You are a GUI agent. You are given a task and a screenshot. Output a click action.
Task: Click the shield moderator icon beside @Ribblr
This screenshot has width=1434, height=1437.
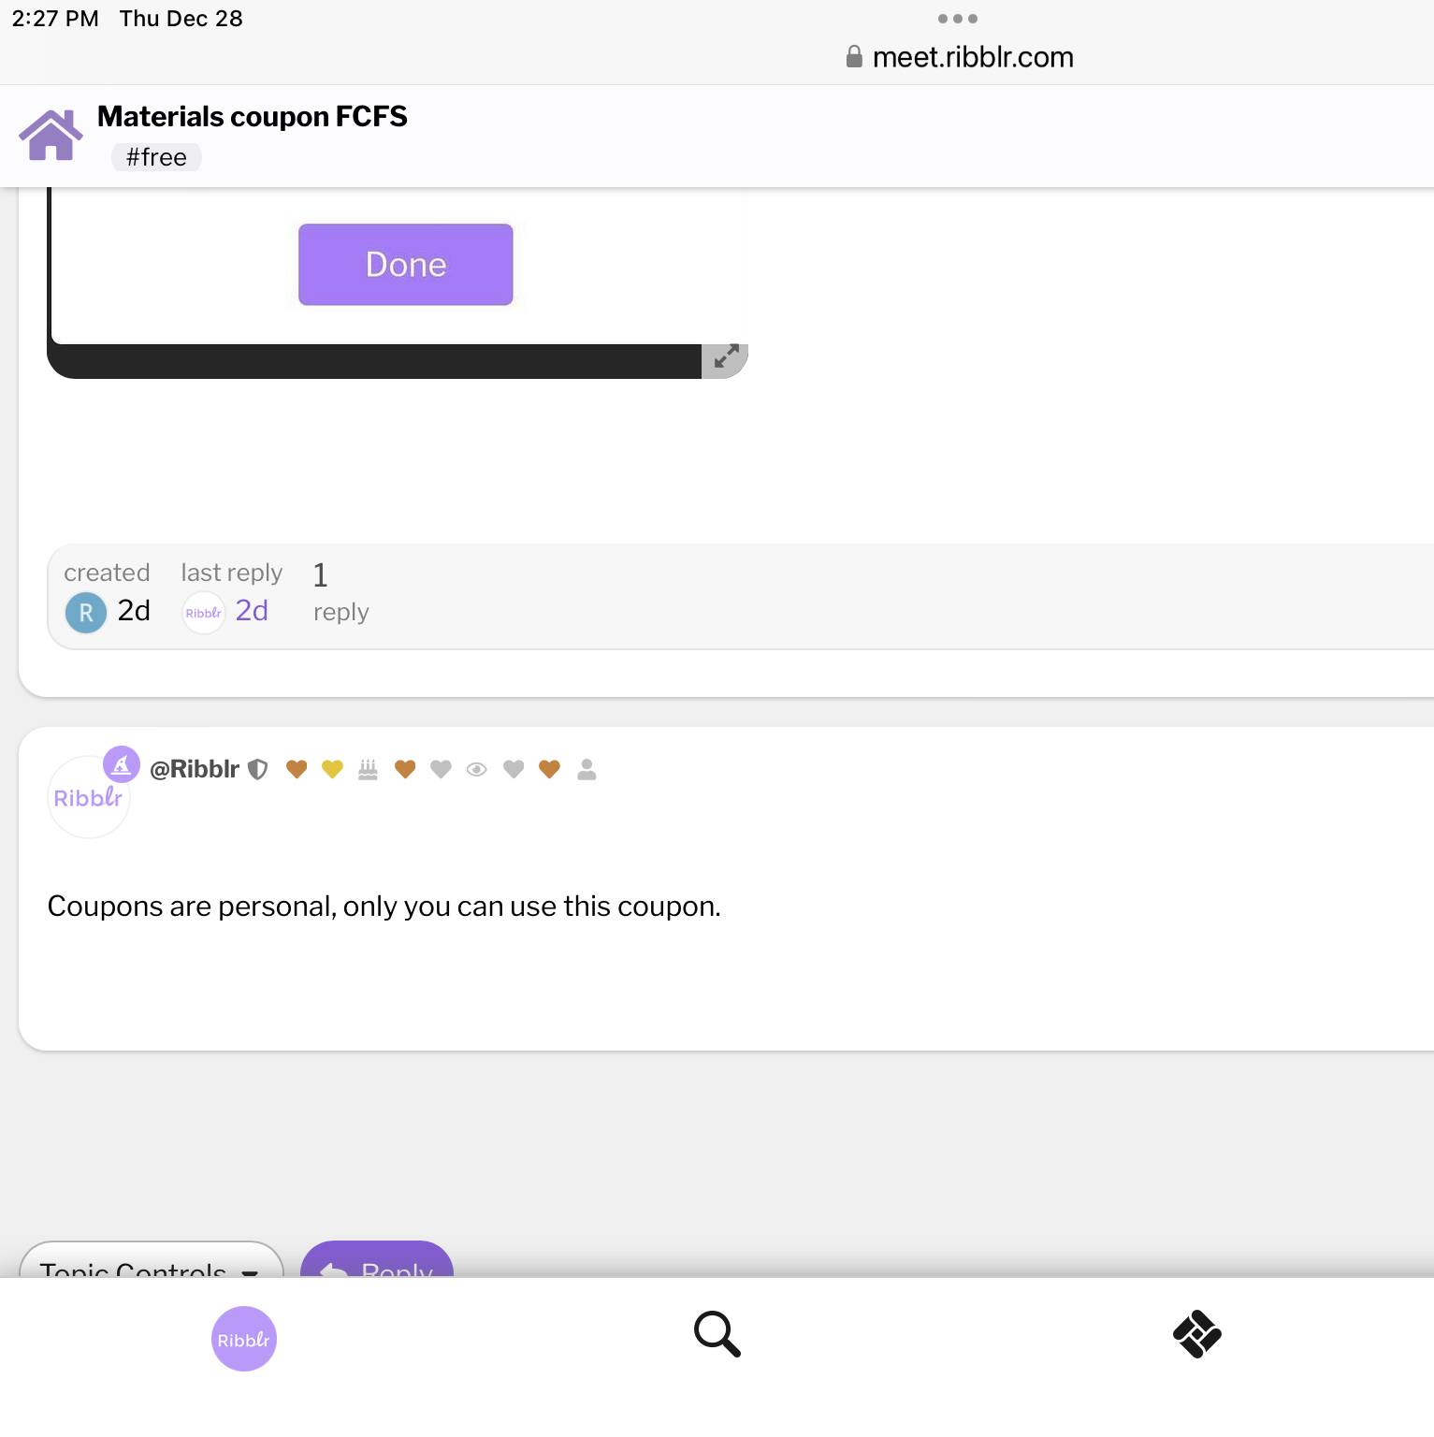[x=258, y=769]
